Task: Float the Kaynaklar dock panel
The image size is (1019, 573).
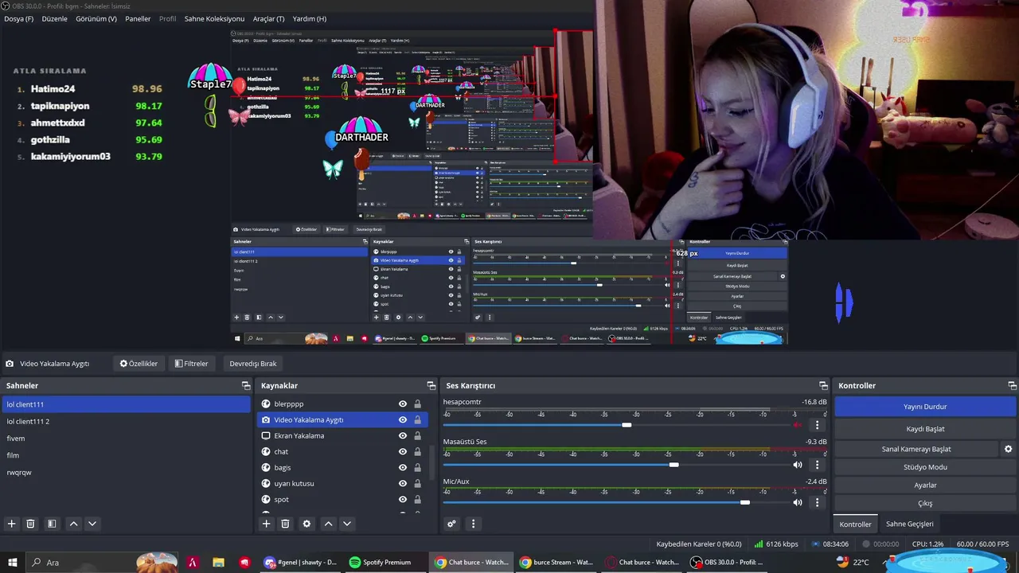Action: point(431,385)
